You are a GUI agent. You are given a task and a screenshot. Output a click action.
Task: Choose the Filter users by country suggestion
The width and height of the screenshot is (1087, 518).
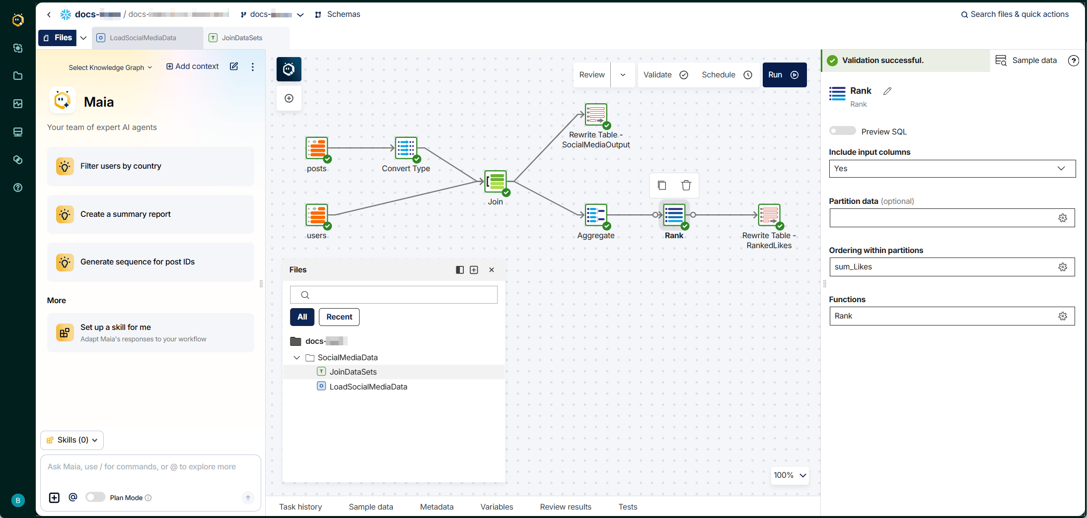(150, 166)
